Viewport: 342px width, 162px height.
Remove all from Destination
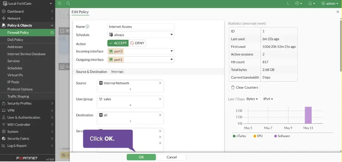coord(160,115)
